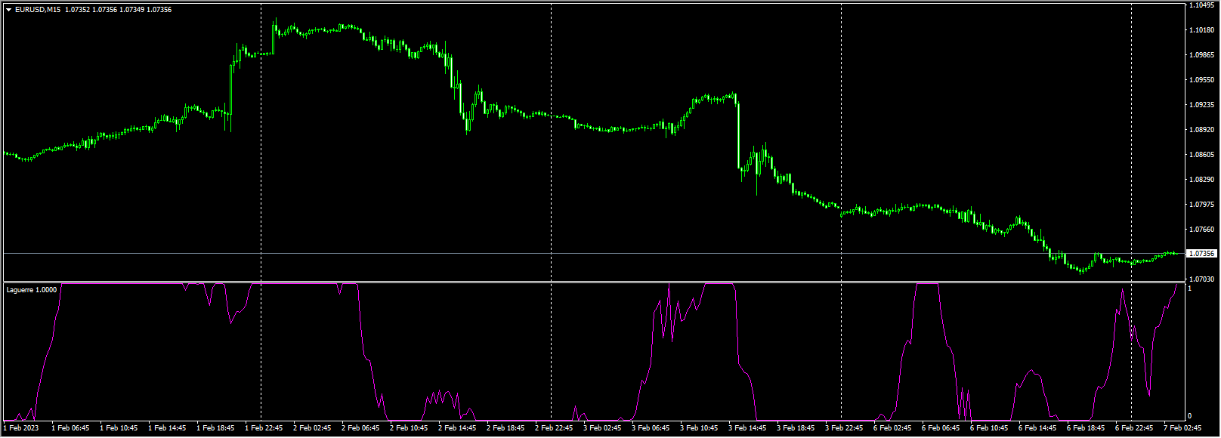Click the 6 Feb 02:45 time label
This screenshot has height=438, width=1221.
(892, 428)
